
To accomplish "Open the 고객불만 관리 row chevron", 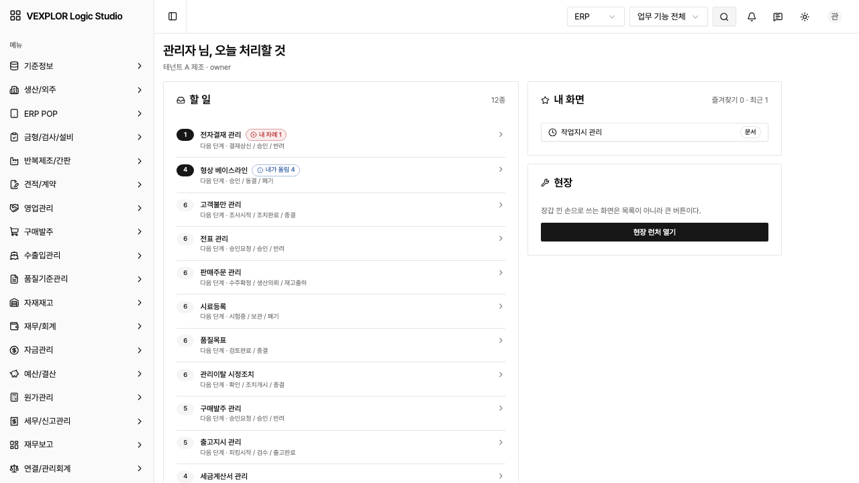I will [x=501, y=205].
